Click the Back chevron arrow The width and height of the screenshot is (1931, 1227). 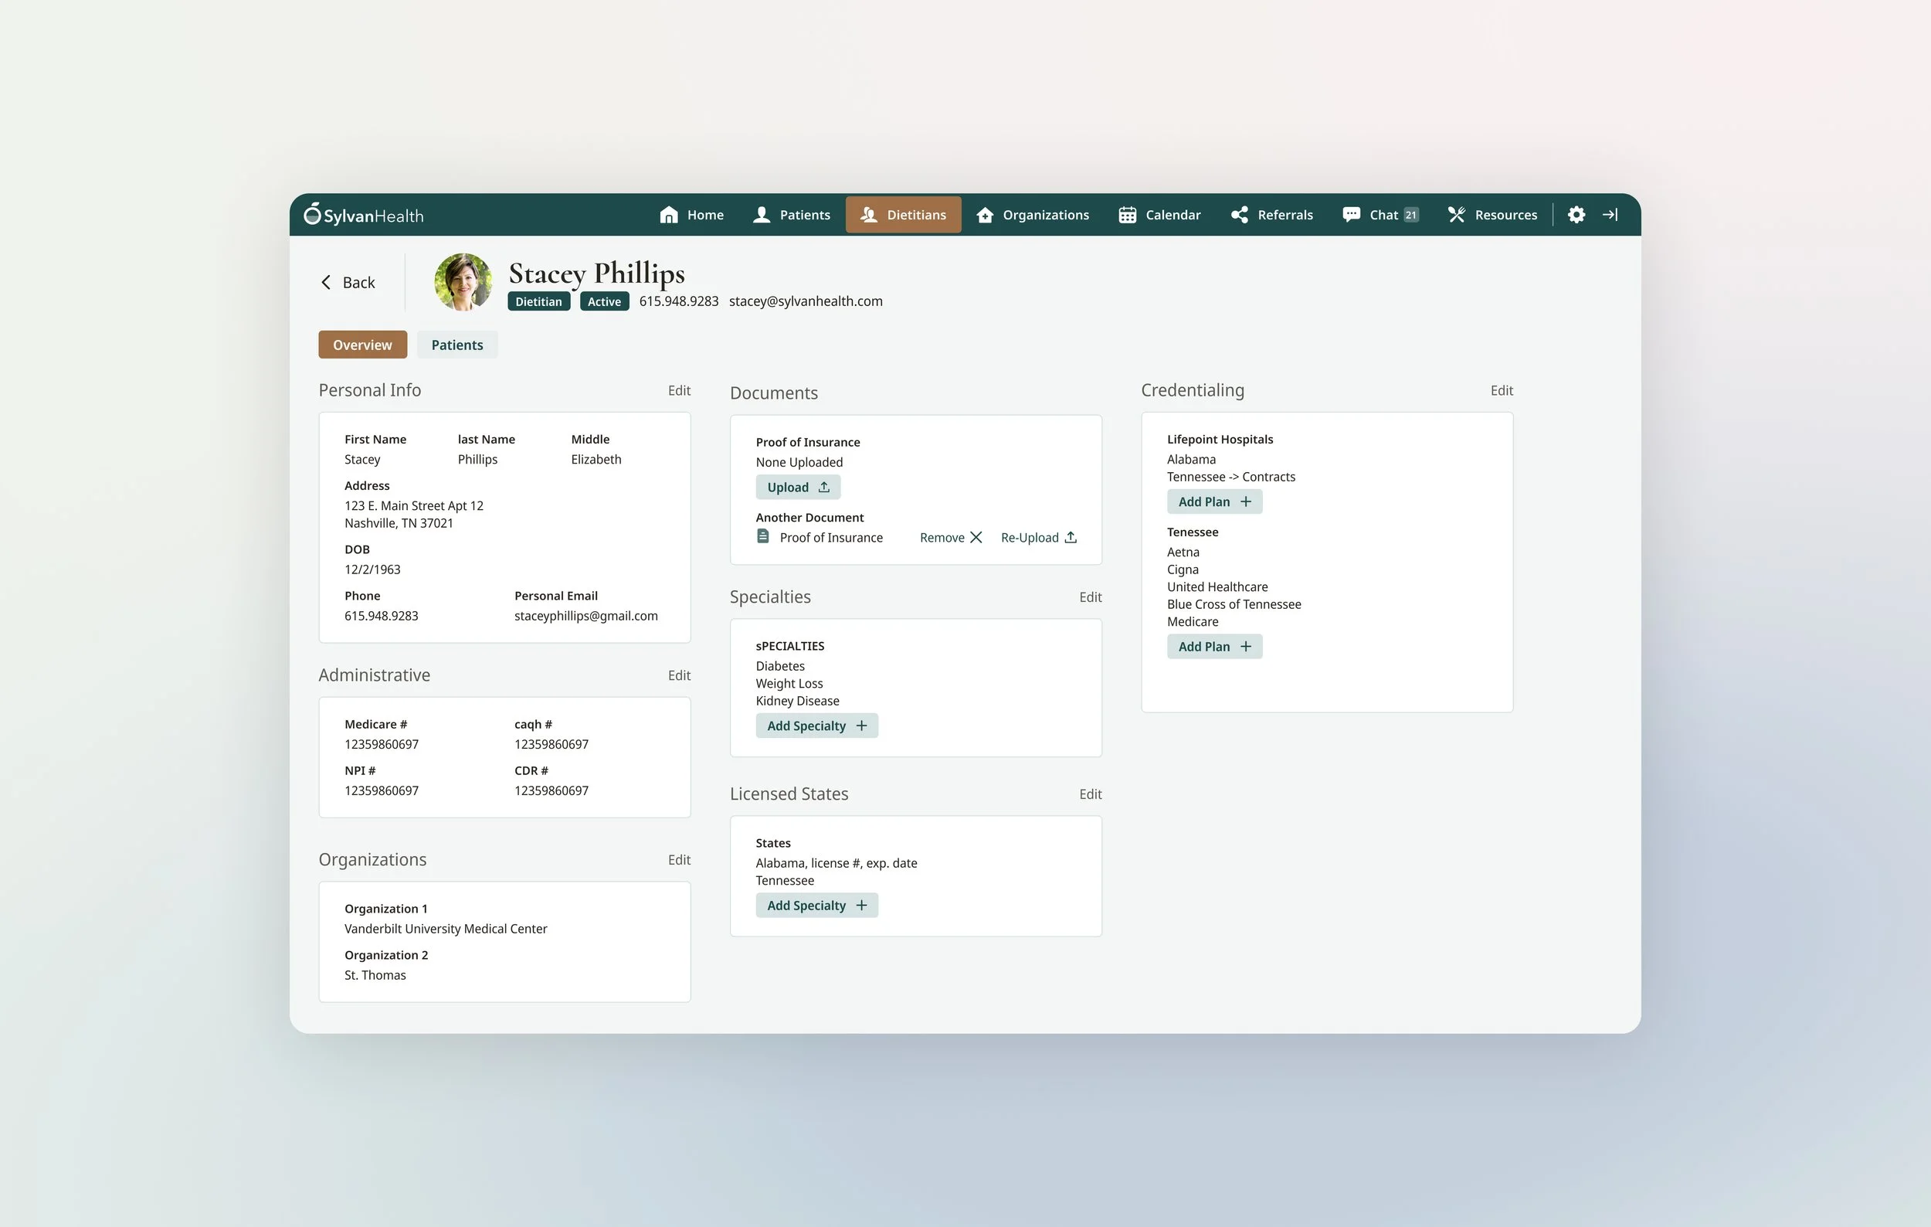point(326,282)
